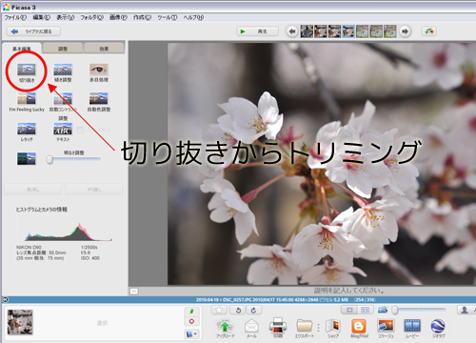This screenshot has width=476, height=343.
Task: Open the Edit (編集) menu
Action: [42, 17]
